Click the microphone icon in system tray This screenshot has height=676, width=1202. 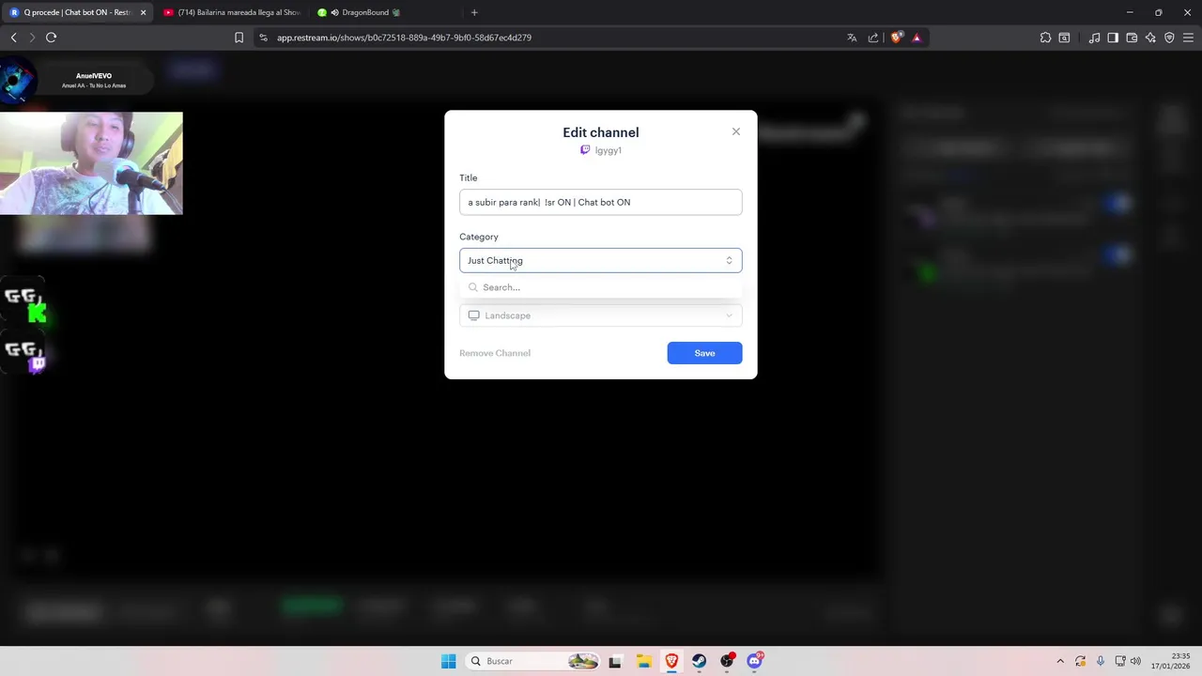pyautogui.click(x=1101, y=661)
